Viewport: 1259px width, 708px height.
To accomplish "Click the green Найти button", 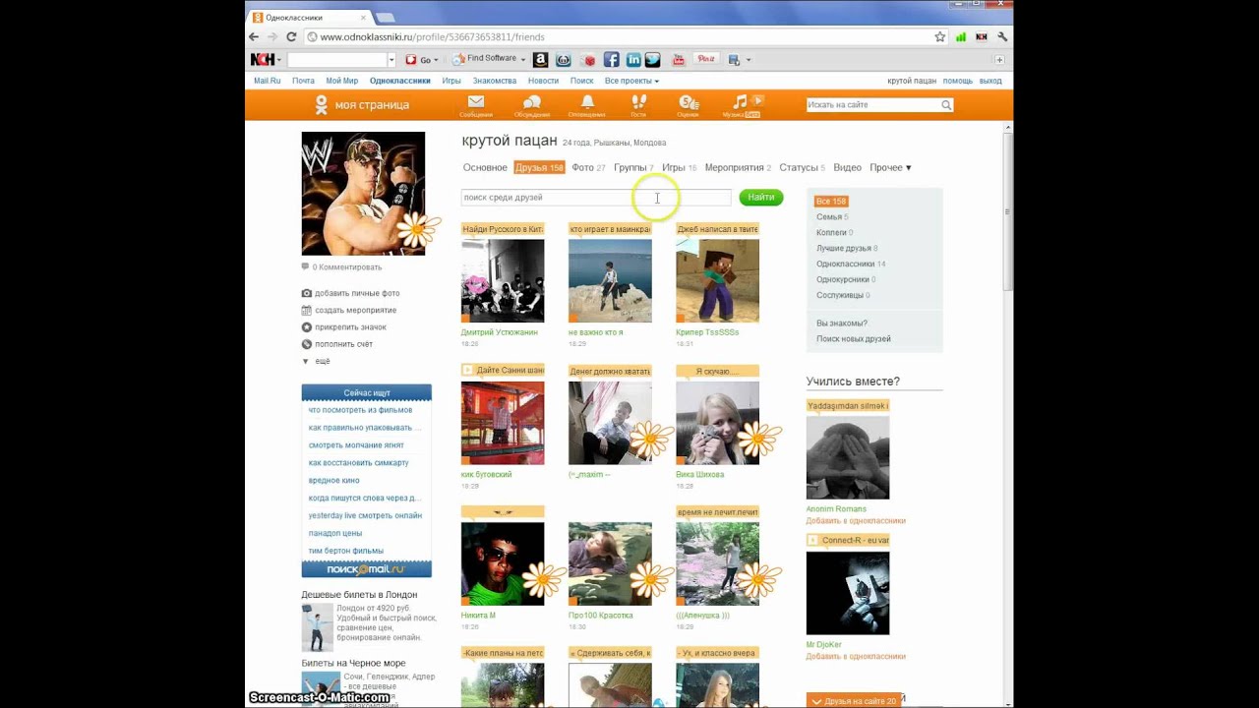I will pos(761,198).
